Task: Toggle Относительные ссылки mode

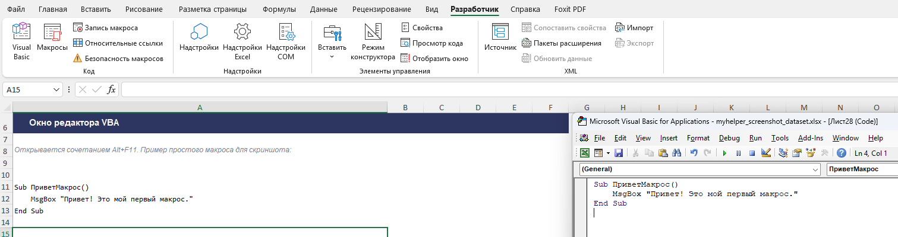Action: click(x=118, y=43)
